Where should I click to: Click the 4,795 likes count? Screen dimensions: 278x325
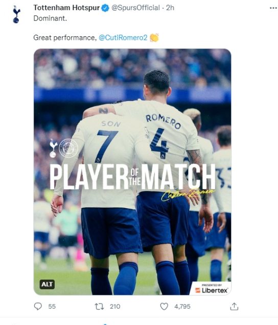[x=182, y=307]
